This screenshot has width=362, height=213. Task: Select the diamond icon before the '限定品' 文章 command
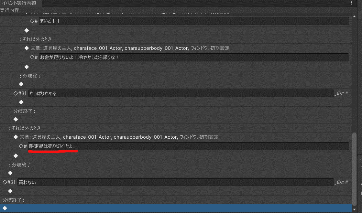[16, 137]
